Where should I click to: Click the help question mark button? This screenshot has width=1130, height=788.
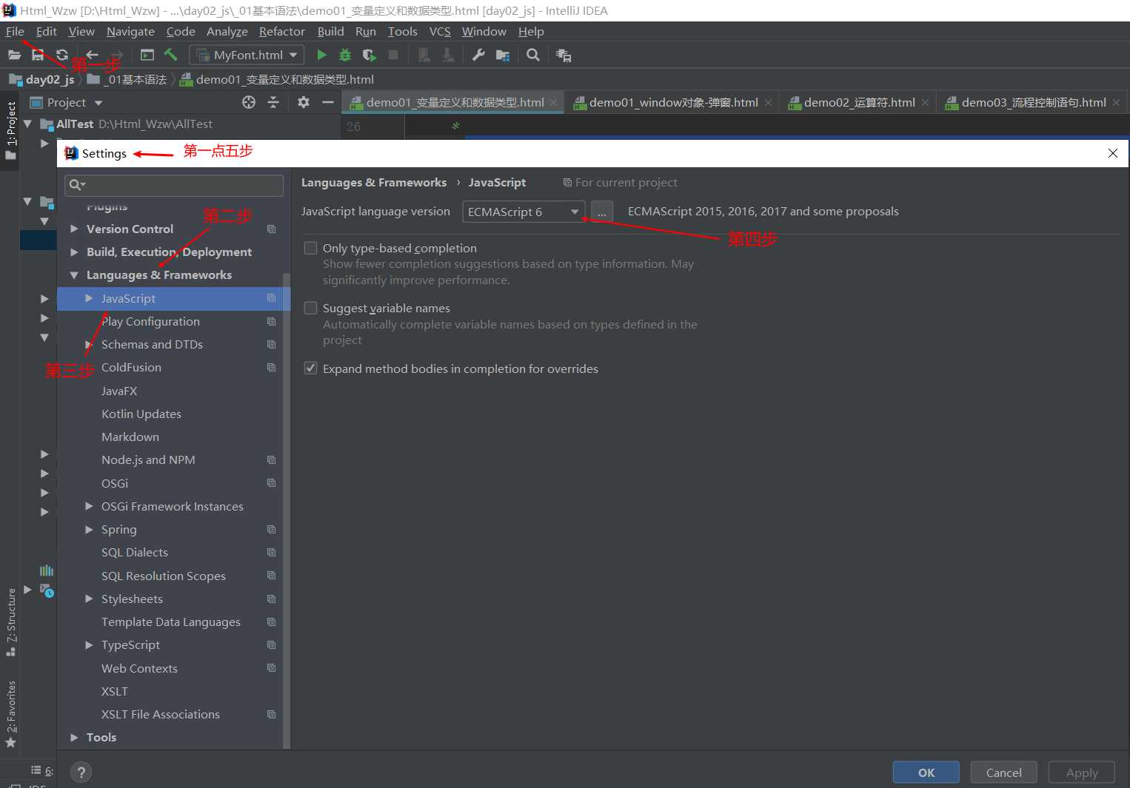81,772
